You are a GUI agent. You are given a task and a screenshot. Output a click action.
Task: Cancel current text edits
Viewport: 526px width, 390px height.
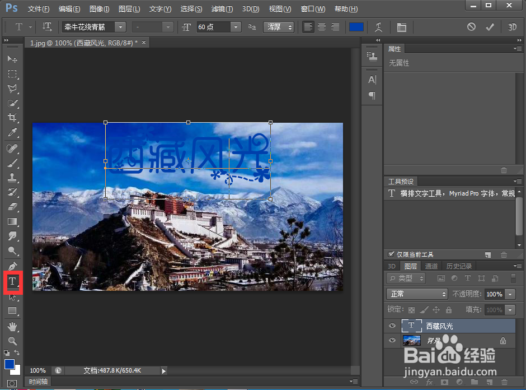click(x=471, y=26)
